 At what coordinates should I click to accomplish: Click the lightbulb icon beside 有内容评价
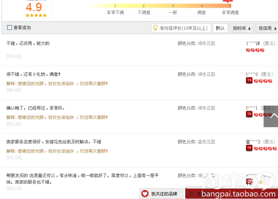155,28
